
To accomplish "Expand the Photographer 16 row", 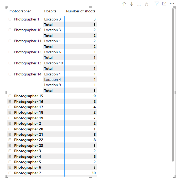I will pyautogui.click(x=10, y=102).
